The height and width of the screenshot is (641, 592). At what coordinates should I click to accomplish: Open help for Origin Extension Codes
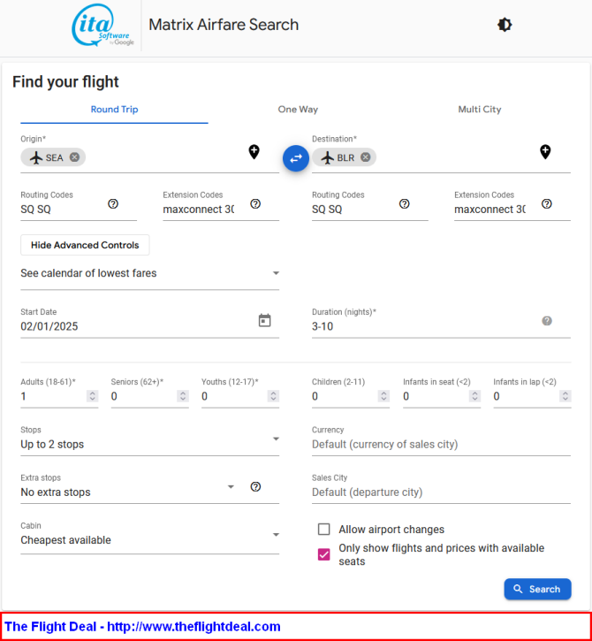[255, 203]
